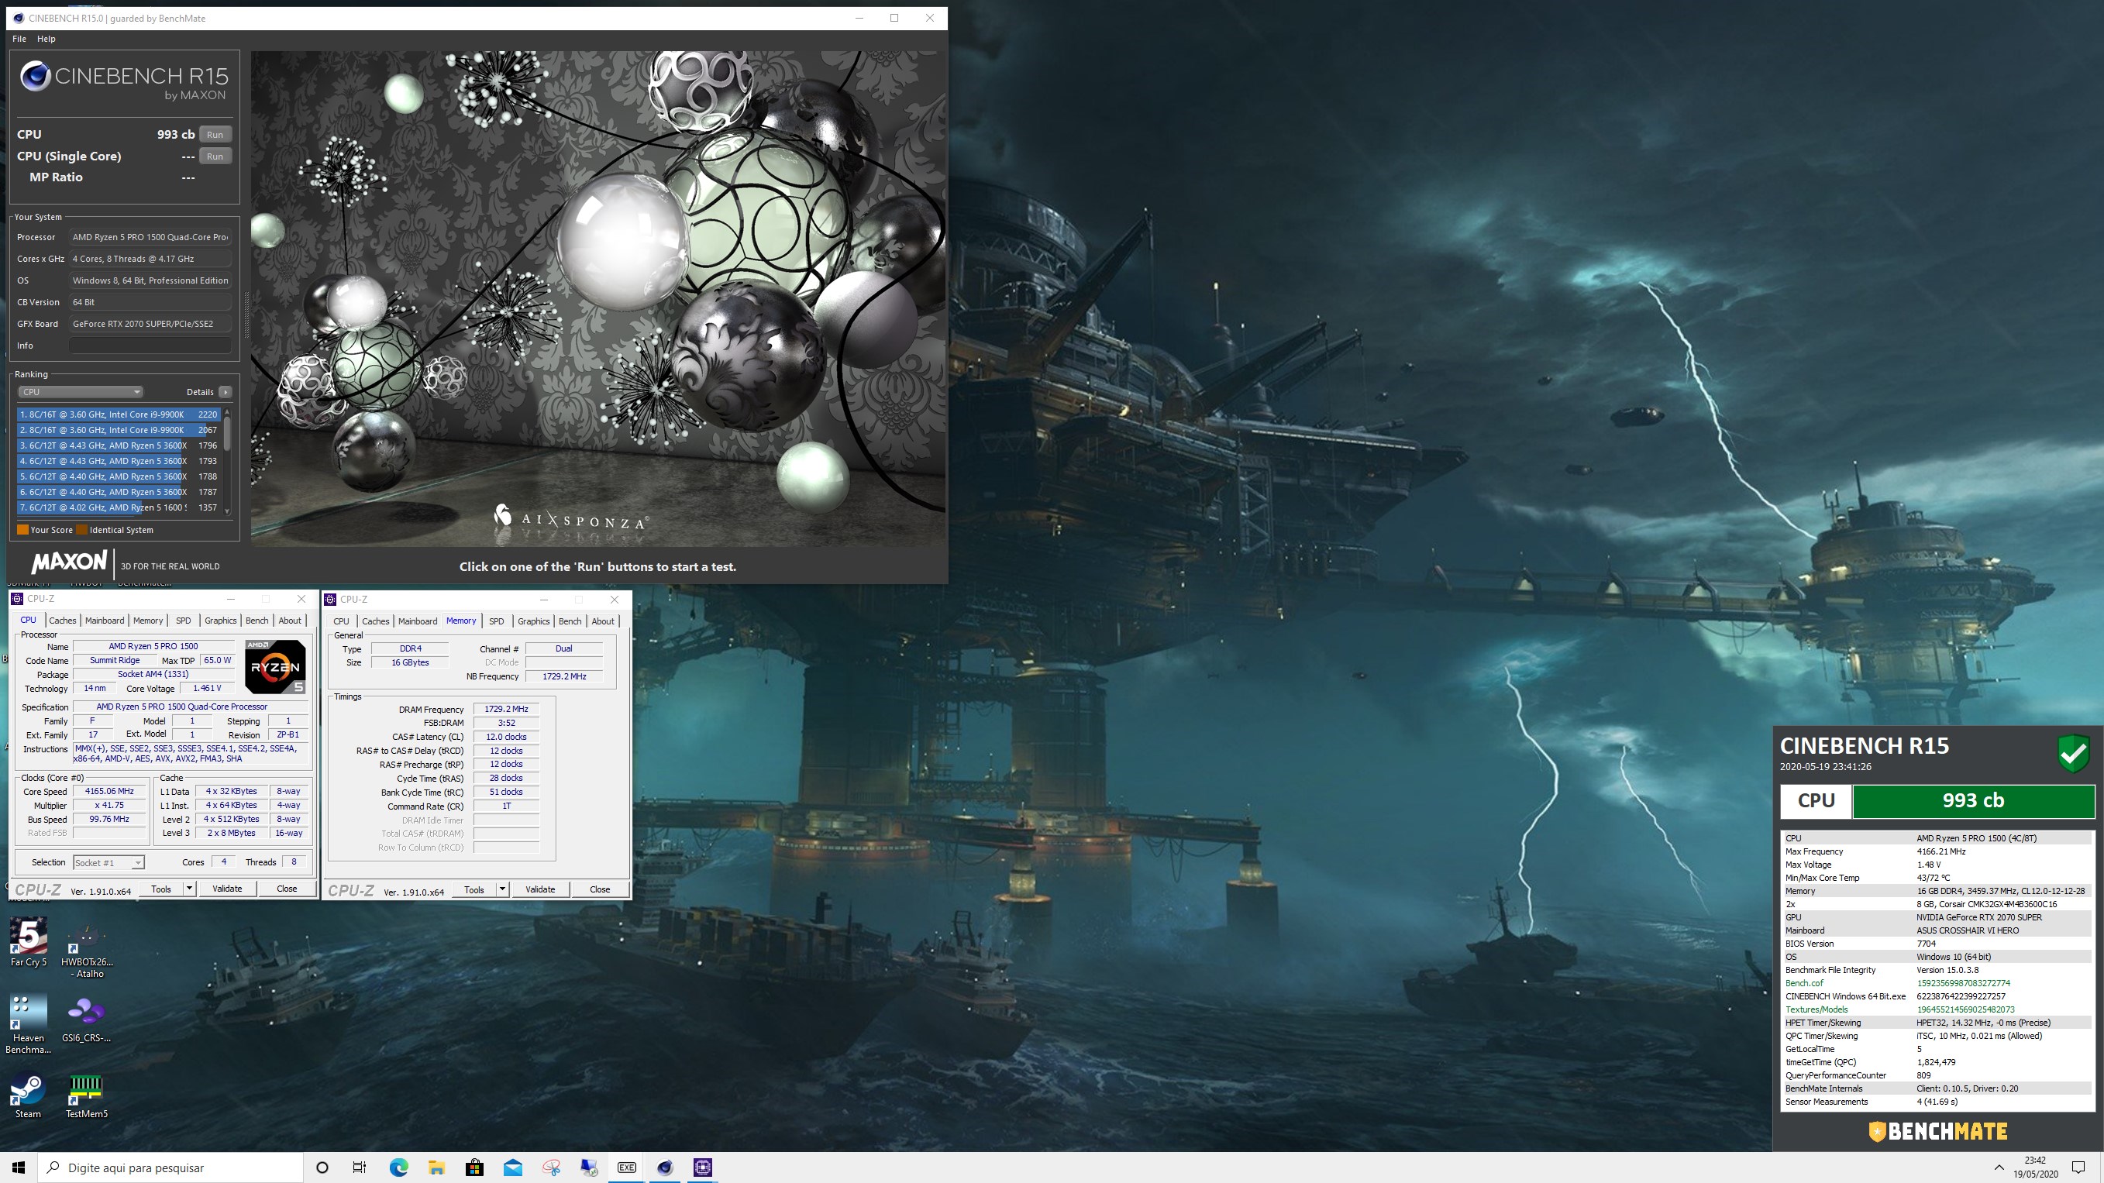This screenshot has width=2104, height=1183.
Task: Click the MAXON logo
Action: [70, 562]
